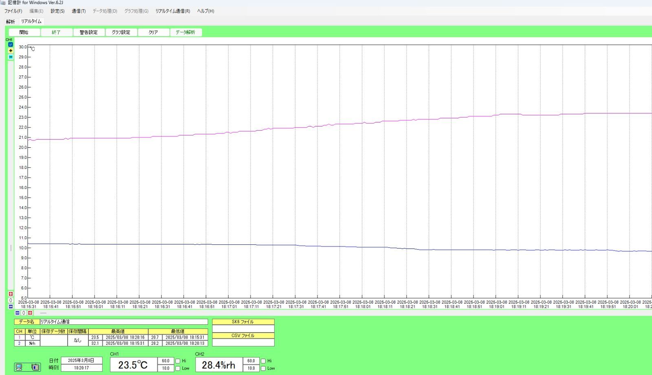The height and width of the screenshot is (375, 652).
Task: Toggle the CH1 visibility checkbox
Action: (x=11, y=44)
